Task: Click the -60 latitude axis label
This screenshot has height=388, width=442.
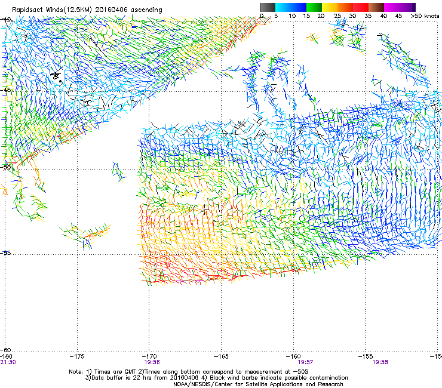Action: [x=5, y=350]
